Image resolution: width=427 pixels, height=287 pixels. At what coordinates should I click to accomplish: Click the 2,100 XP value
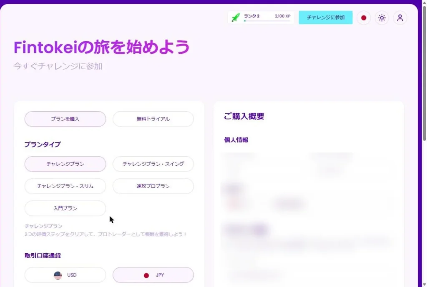(282, 16)
